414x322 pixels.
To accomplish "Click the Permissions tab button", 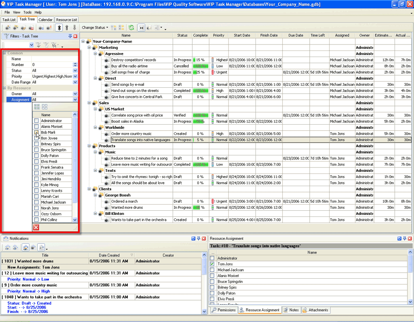I will point(224,310).
